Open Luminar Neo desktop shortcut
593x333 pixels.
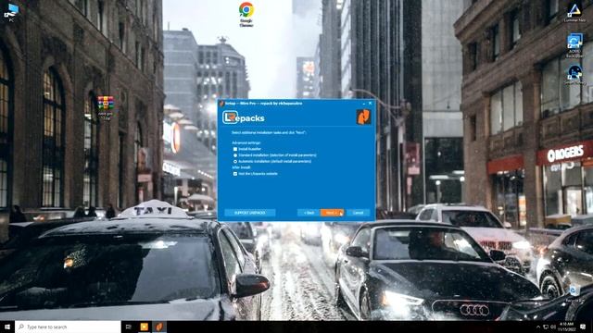[574, 12]
